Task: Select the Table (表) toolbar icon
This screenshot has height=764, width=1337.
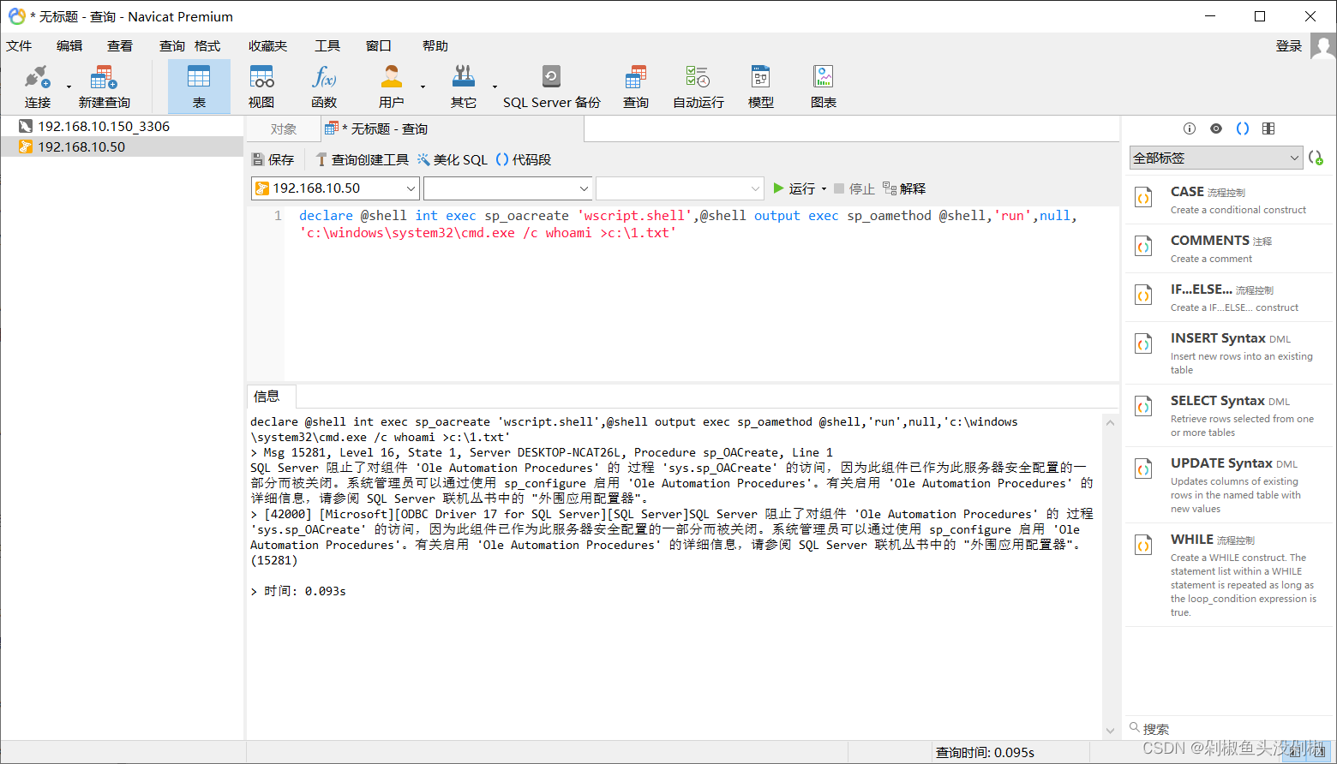Action: click(199, 87)
